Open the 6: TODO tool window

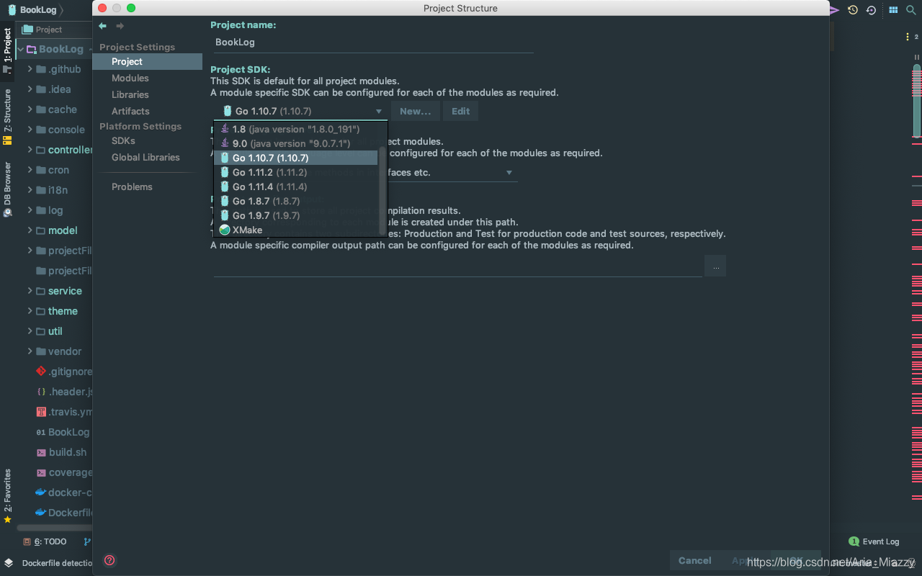click(x=45, y=541)
